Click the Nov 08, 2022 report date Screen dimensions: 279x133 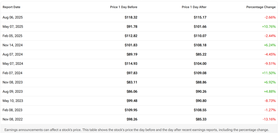(x=13, y=119)
